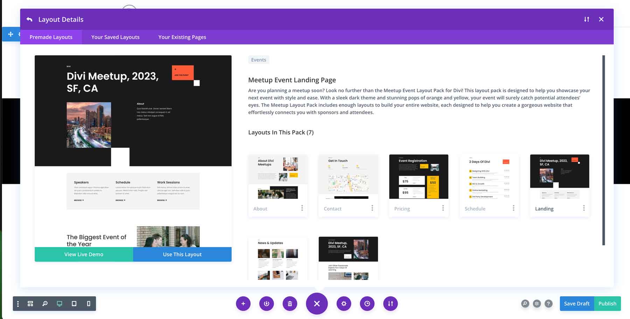Image resolution: width=630 pixels, height=319 pixels.
Task: Open the Schedule layout options menu
Action: coord(513,208)
